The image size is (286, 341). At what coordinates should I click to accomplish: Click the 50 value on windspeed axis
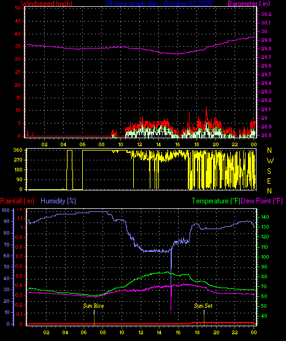pos(18,8)
